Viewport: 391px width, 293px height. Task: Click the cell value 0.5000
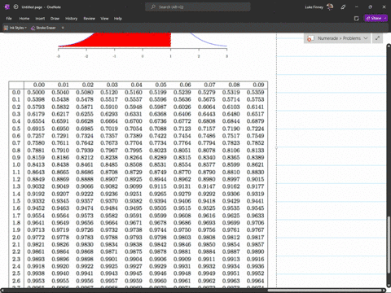[x=36, y=92]
